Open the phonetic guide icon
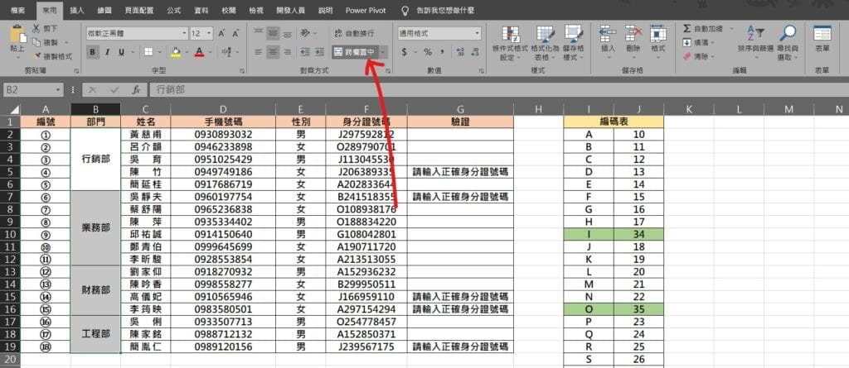Image resolution: width=849 pixels, height=368 pixels. pos(226,52)
